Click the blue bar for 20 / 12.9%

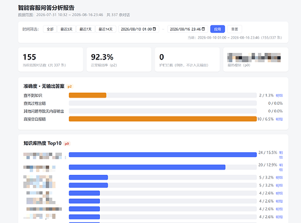(147, 167)
